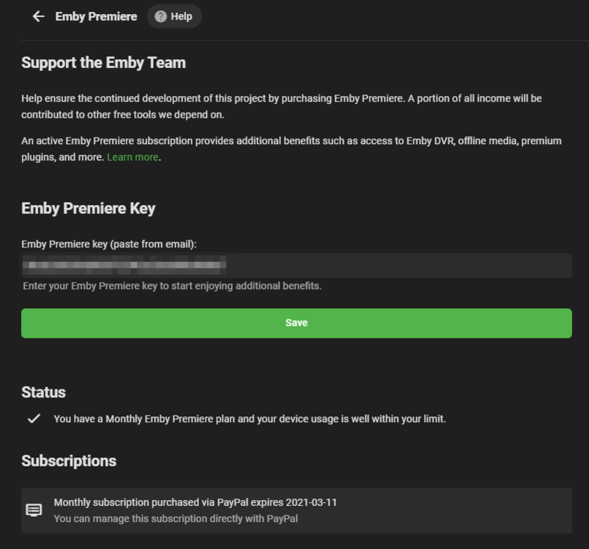Select the Support the Emby Team heading
The height and width of the screenshot is (549, 589).
pyautogui.click(x=103, y=62)
